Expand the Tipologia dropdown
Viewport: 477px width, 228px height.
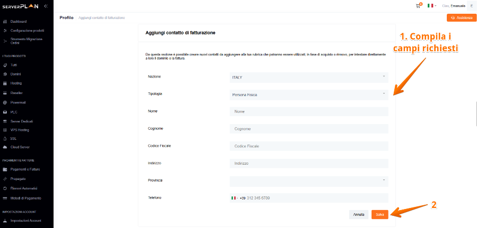click(x=308, y=94)
